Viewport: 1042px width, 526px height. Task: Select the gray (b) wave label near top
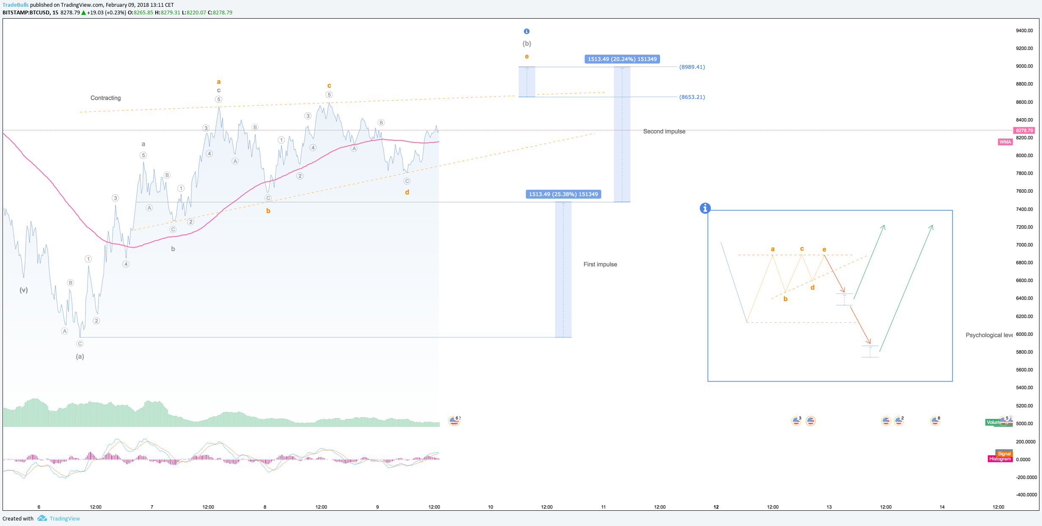pyautogui.click(x=527, y=44)
